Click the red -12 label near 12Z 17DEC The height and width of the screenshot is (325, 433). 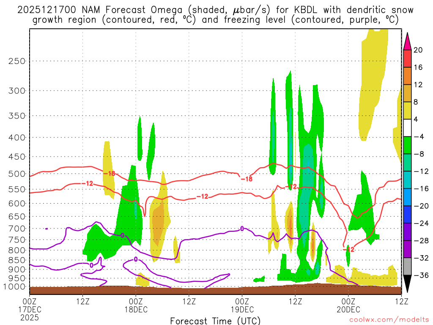[x=87, y=183]
